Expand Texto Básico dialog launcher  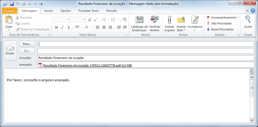point(126,35)
